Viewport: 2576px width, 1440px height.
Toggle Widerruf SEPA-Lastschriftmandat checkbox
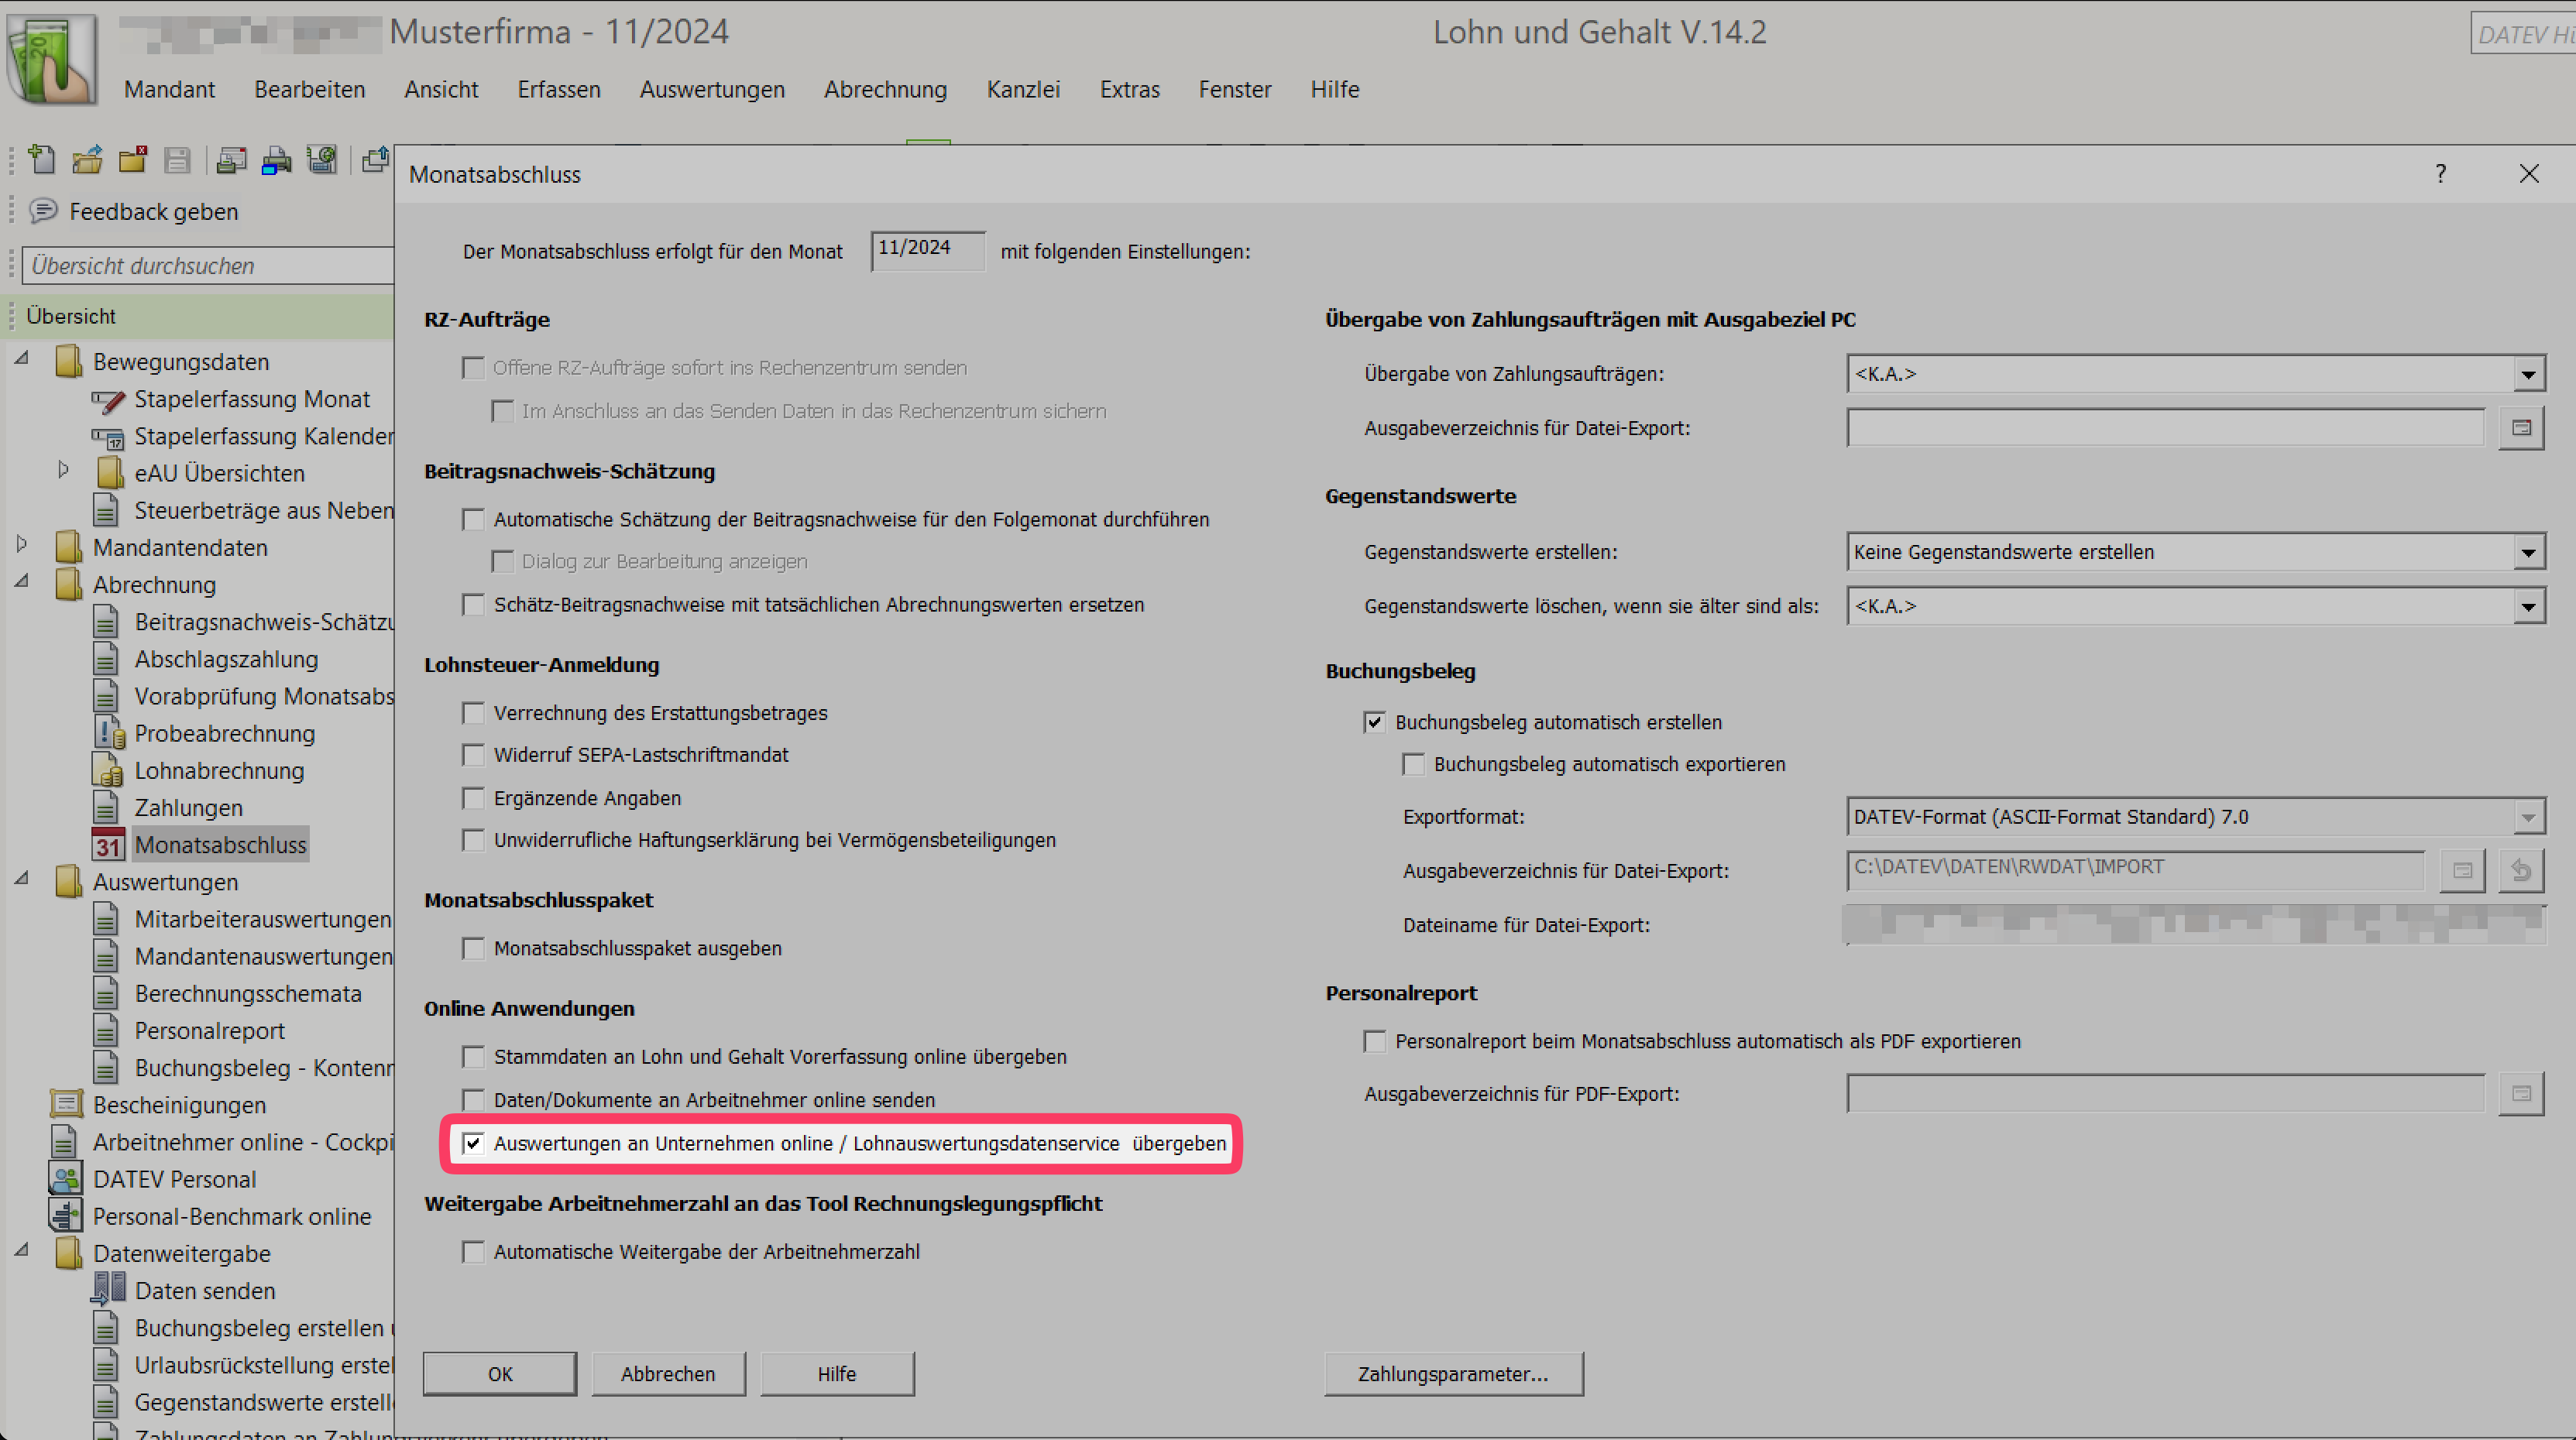point(473,755)
